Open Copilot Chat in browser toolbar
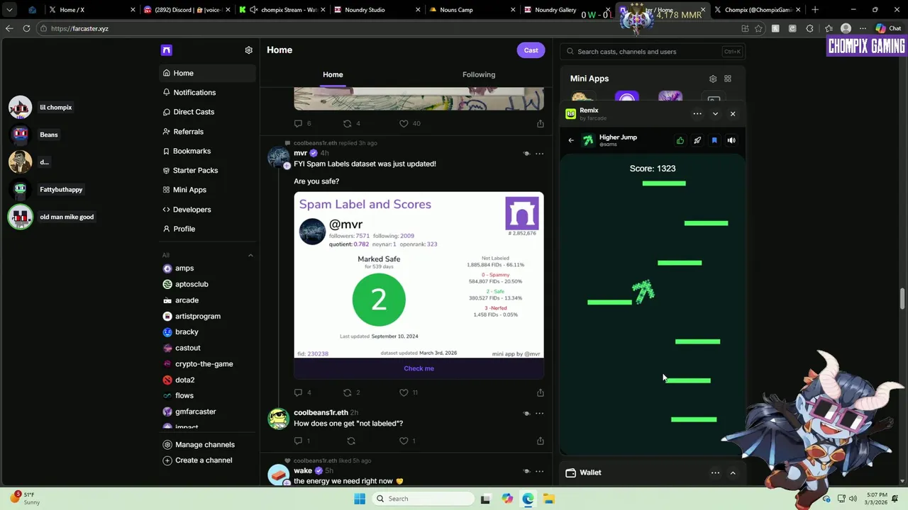 pos(889,28)
